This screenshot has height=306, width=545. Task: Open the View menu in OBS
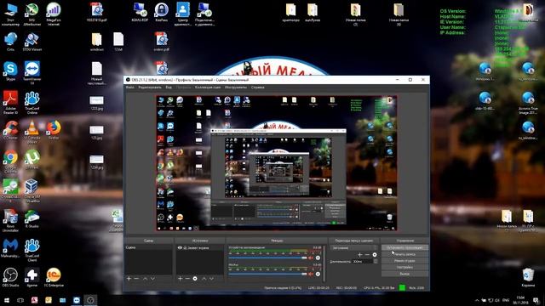[169, 88]
